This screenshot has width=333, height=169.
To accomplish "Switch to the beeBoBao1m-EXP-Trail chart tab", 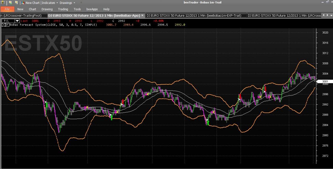I will 194,16.
